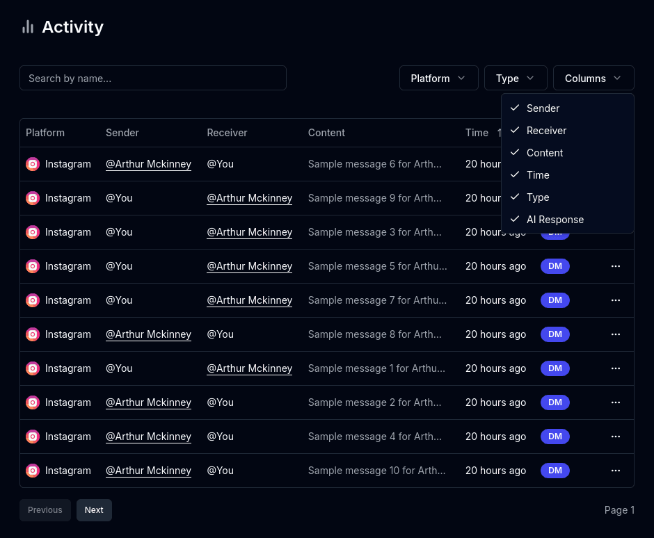654x538 pixels.
Task: Click Instagram icon in Sample message 6 row
Action: tap(33, 164)
